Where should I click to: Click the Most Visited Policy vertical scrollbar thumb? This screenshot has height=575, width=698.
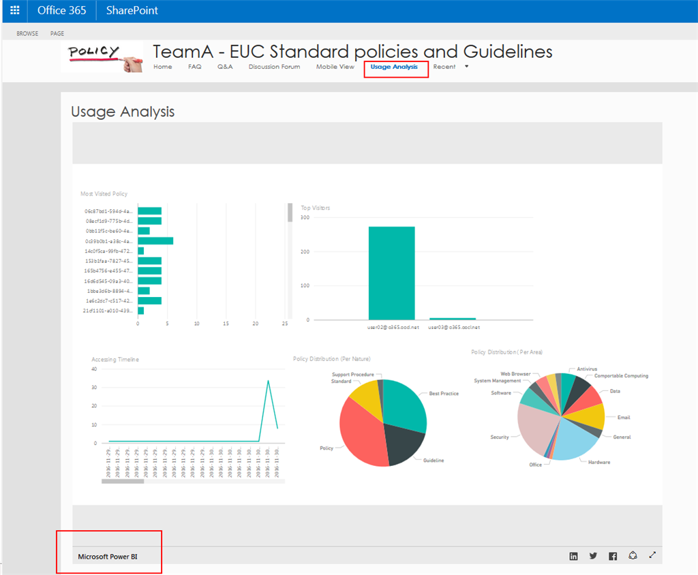tap(290, 213)
